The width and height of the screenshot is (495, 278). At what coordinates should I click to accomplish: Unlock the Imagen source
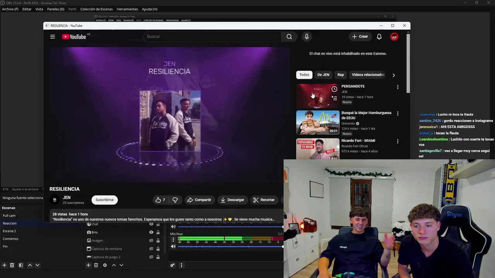coord(158,241)
